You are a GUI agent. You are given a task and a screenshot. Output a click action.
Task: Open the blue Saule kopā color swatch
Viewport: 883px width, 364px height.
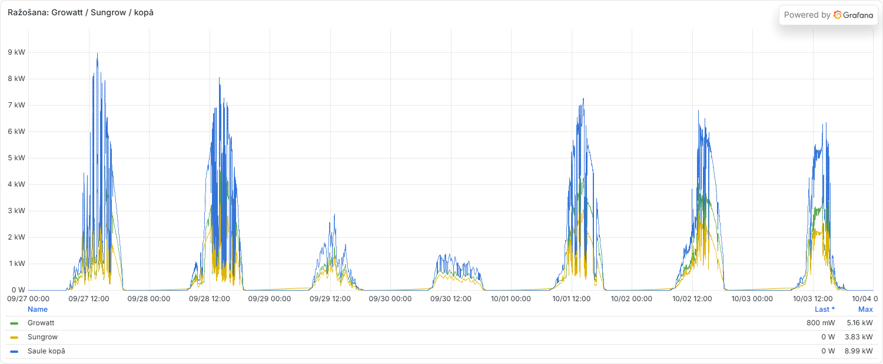point(15,352)
